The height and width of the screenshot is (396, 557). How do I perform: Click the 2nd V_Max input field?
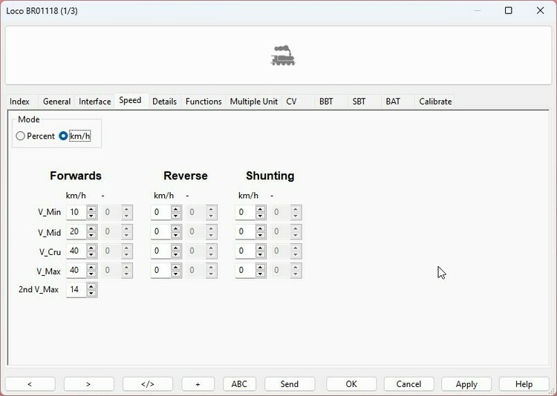76,289
